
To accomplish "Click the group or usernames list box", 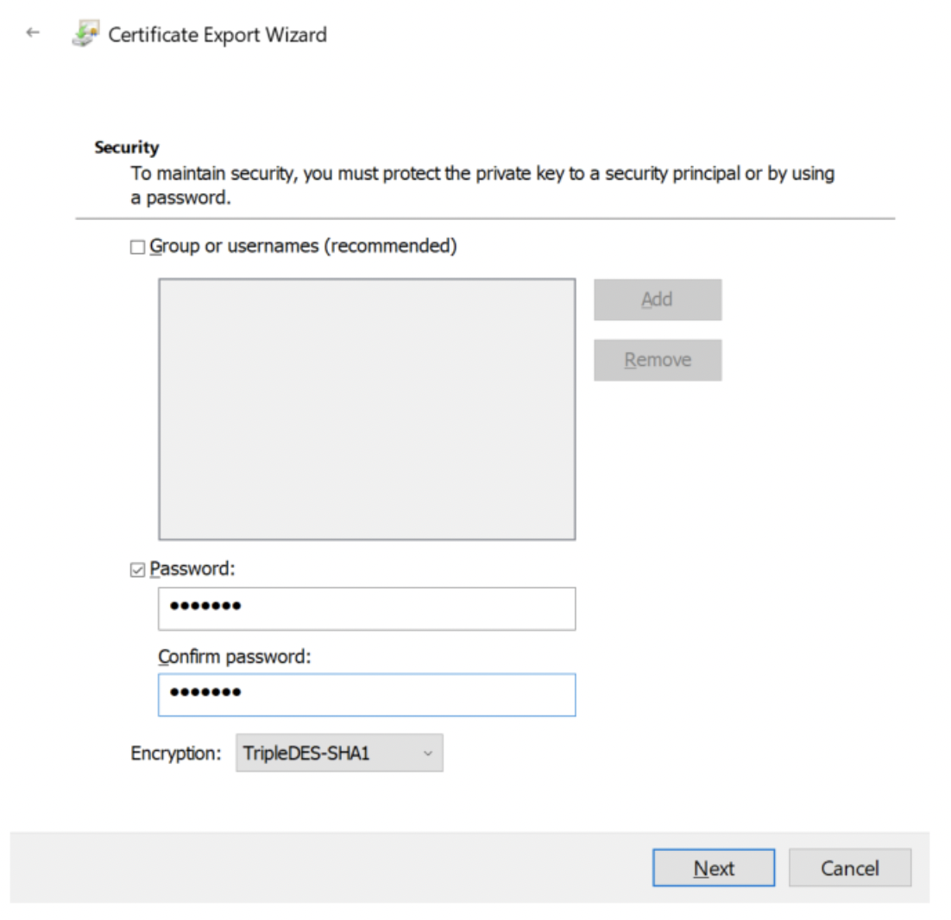I will pos(367,409).
